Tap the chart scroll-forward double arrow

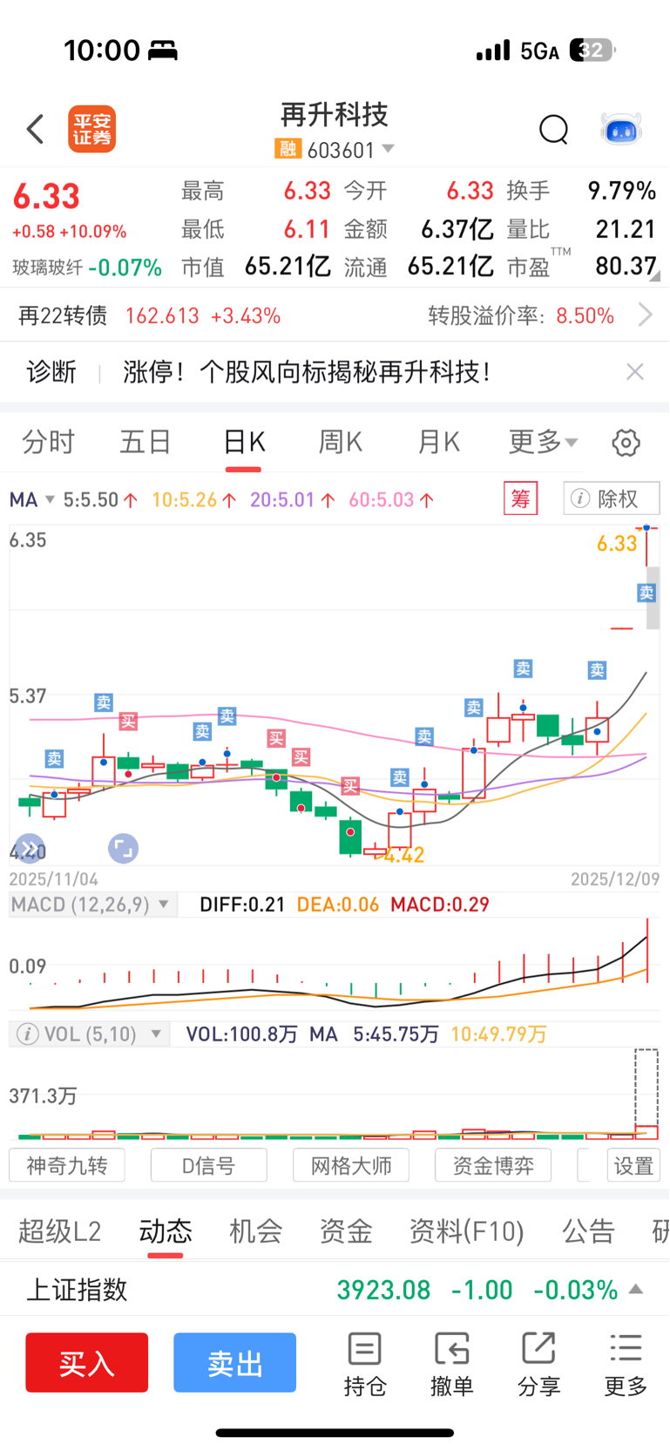(x=30, y=848)
